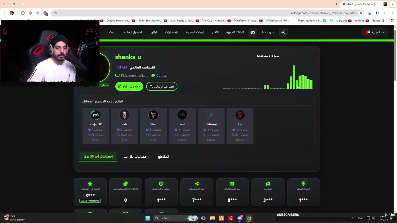Click the browser profile avatar icon
The width and height of the screenshot is (397, 223).
(x=12, y=13)
